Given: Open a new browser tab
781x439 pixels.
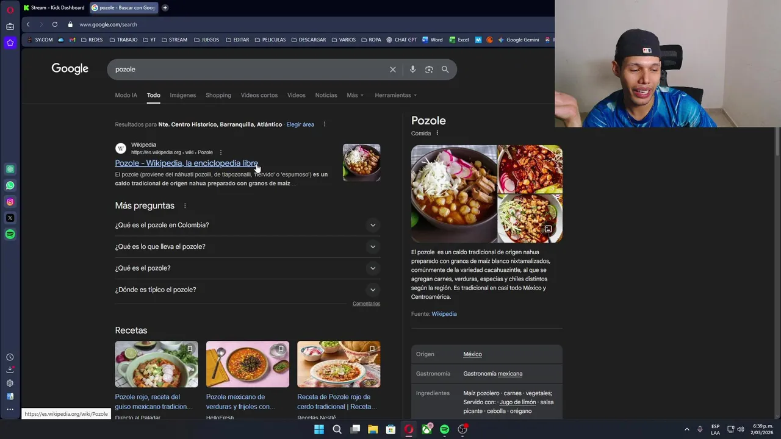Looking at the screenshot, I should [x=165, y=8].
